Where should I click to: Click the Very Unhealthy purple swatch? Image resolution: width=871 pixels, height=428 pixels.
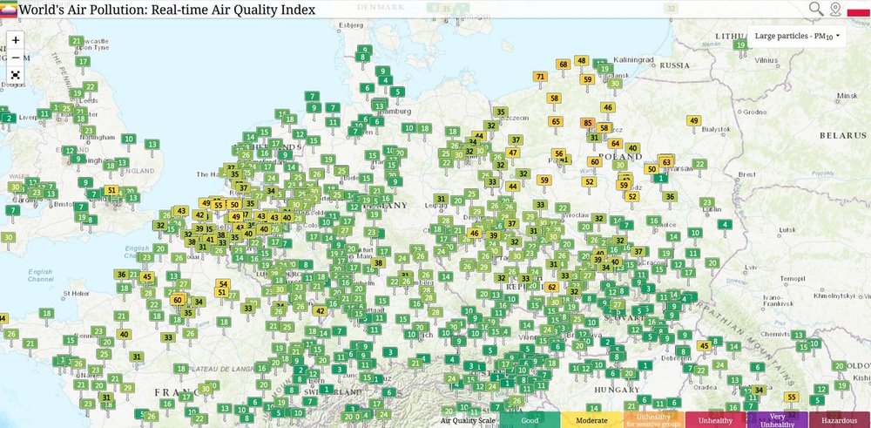[x=778, y=420]
